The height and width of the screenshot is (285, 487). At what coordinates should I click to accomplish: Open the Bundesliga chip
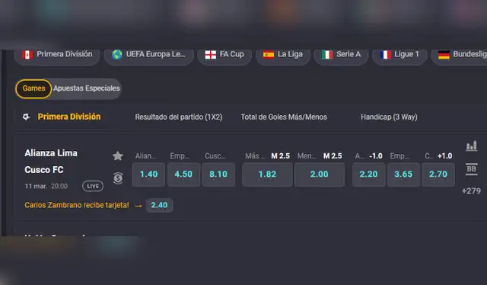pos(460,55)
